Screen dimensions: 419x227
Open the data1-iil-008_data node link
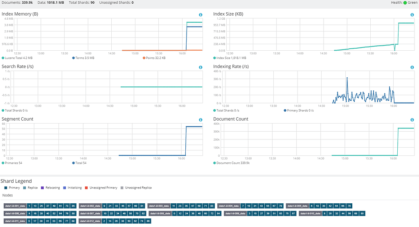coord(160,214)
